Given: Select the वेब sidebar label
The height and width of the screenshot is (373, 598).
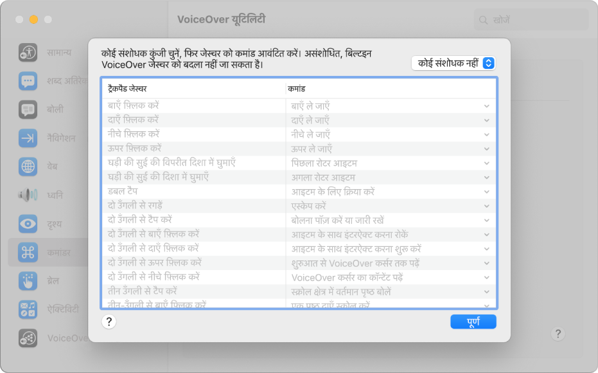Looking at the screenshot, I should pos(52,167).
